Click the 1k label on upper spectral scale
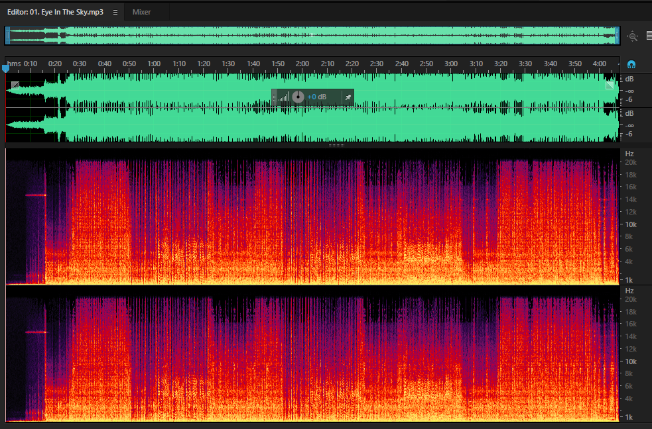 click(629, 280)
